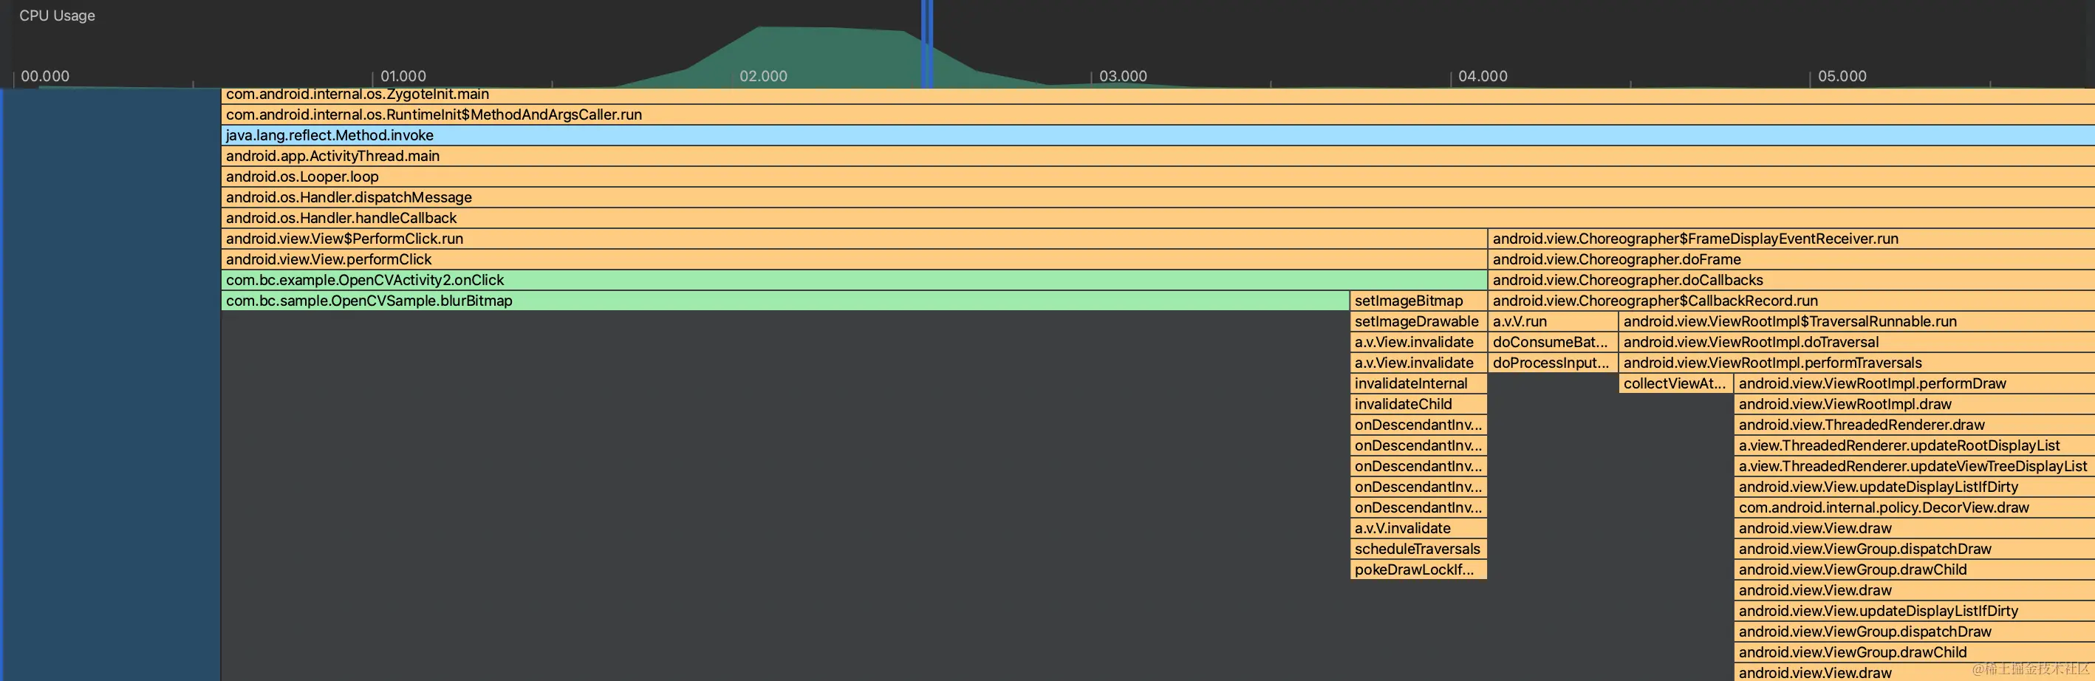Click the CPU Usage label
This screenshot has width=2095, height=681.
click(x=57, y=16)
